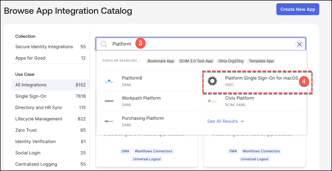Click the Platform9 app logo
Image resolution: width=332 pixels, height=171 pixels.
coord(109,81)
